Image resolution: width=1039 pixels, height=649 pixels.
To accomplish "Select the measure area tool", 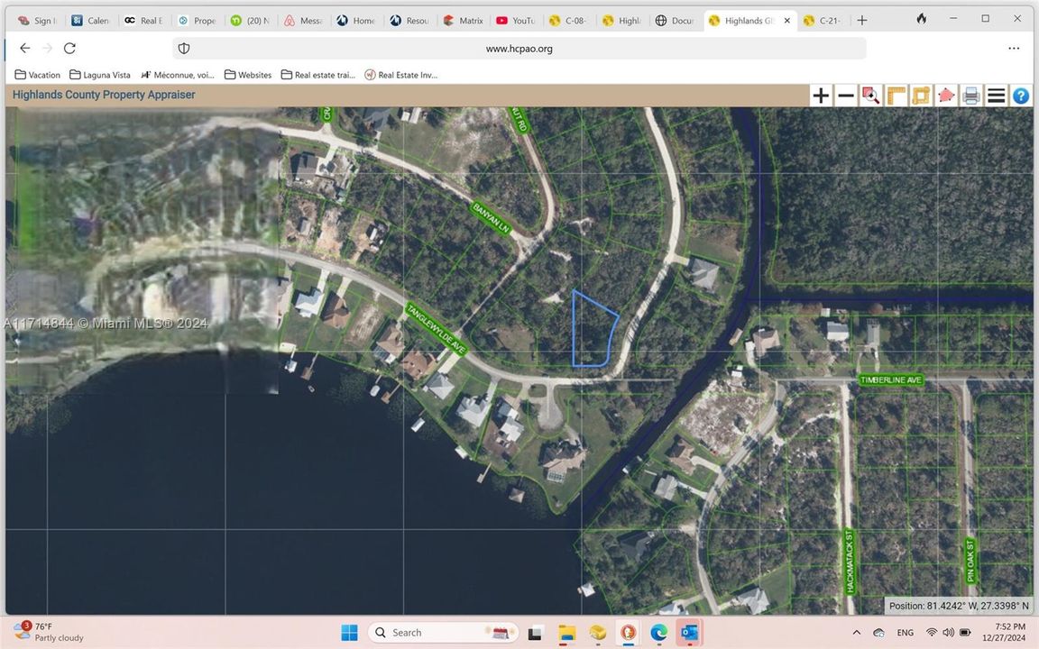I will 920,95.
